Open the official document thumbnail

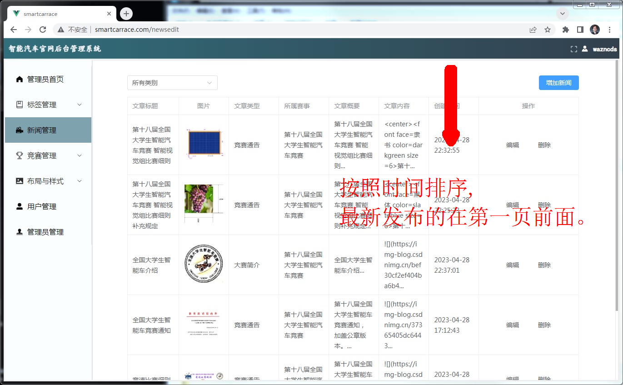tap(204, 325)
